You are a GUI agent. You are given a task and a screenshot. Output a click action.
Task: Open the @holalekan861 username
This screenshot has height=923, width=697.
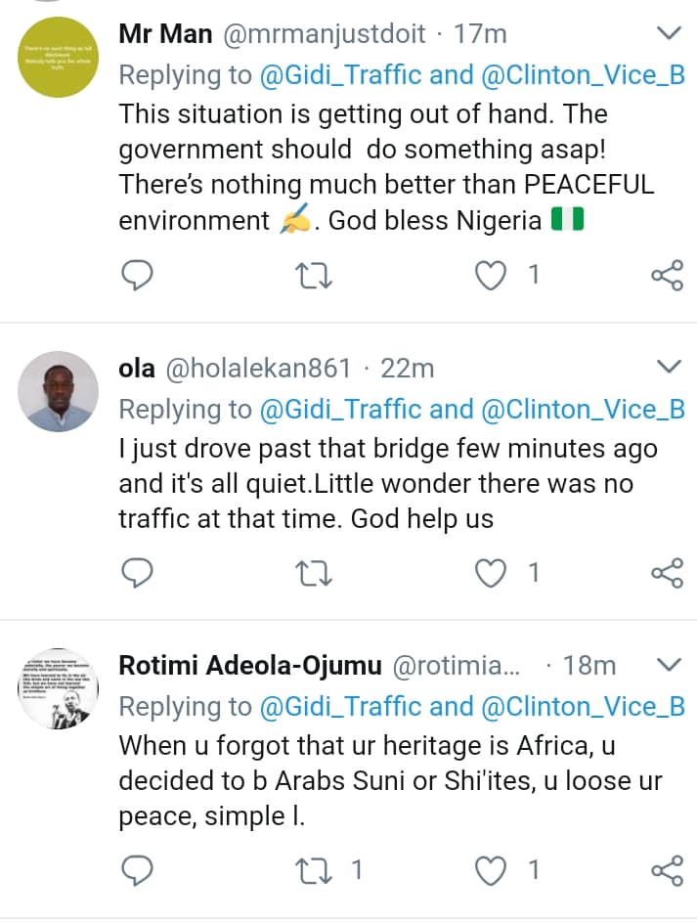(257, 369)
